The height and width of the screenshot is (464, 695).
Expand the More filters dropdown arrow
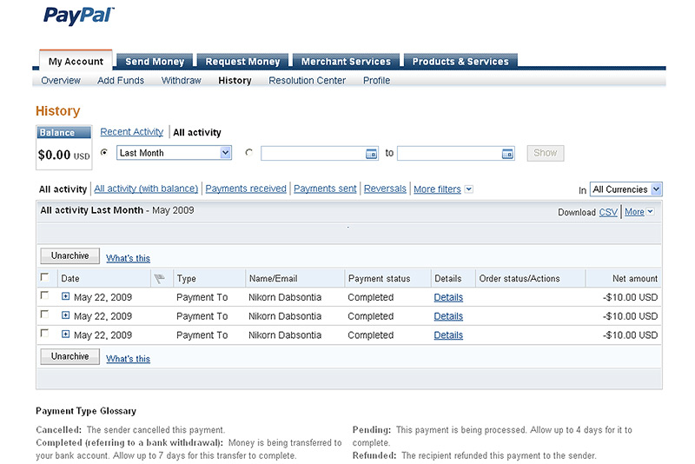point(469,189)
